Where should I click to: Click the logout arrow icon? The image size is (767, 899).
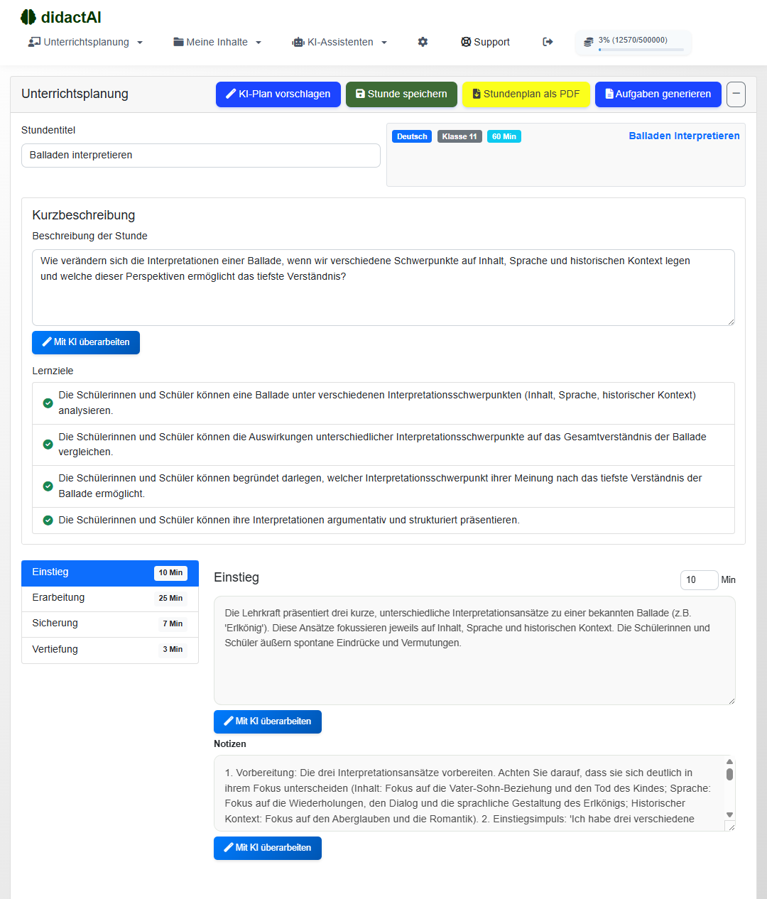click(x=548, y=42)
